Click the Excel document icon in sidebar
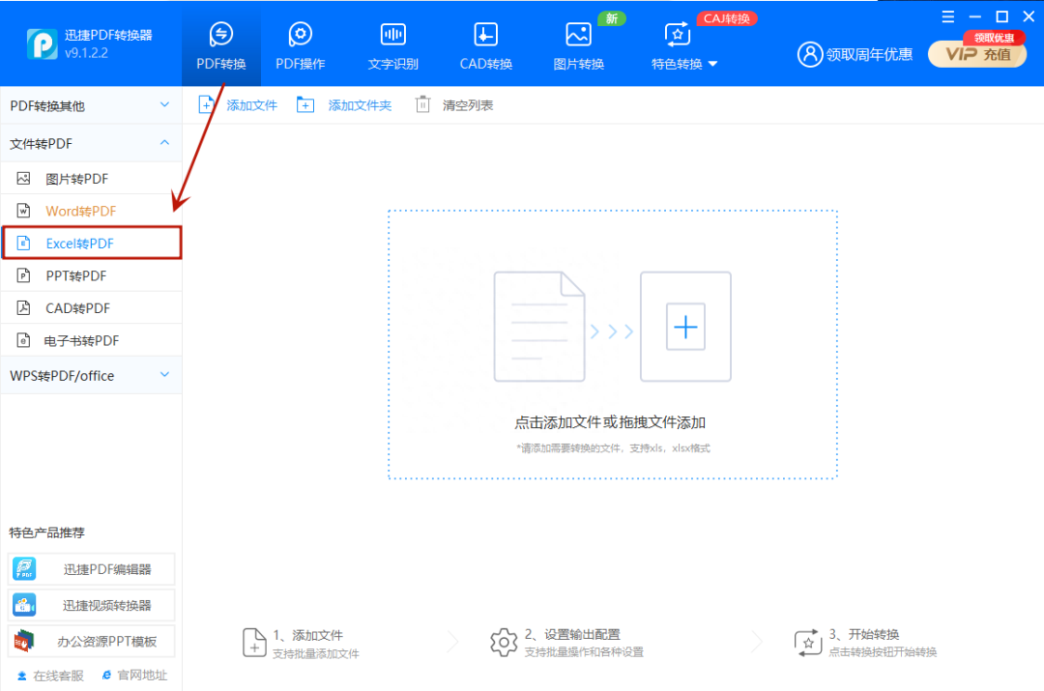Image resolution: width=1044 pixels, height=691 pixels. point(23,243)
